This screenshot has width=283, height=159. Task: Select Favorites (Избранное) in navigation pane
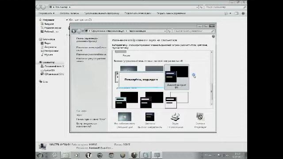48,20
